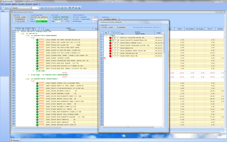Tick the S checkbox for Valentino Divina SRL
227x142 pixels.
(x=113, y=38)
